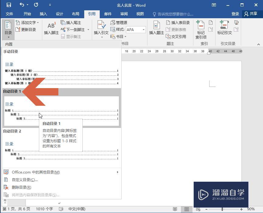This screenshot has width=263, height=213.
Task: Open the 书目 bibliography dropdown
Action: [118, 36]
